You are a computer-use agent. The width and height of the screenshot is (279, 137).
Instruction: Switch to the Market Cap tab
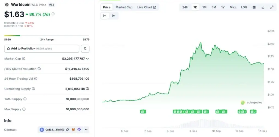coord(124,7)
